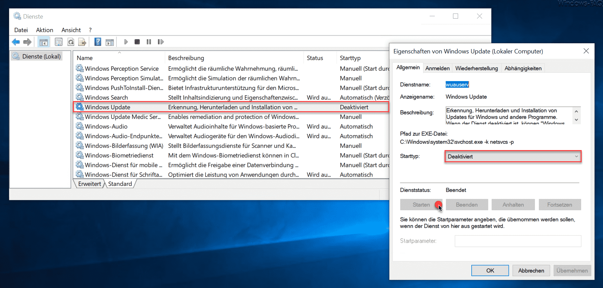The width and height of the screenshot is (603, 288).
Task: Switch to the Allgemein tab
Action: (408, 68)
